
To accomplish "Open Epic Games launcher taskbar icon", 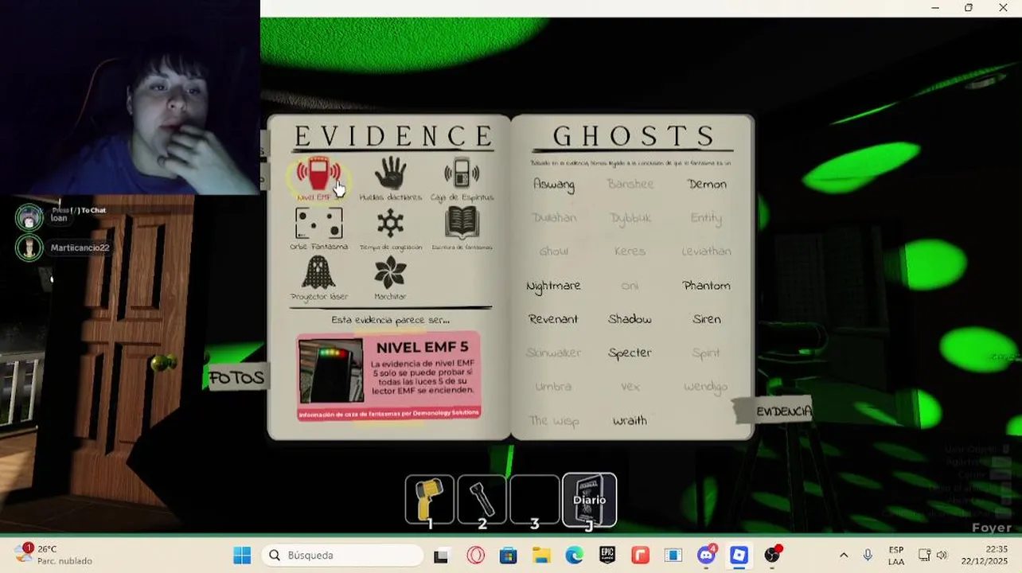I will [607, 555].
